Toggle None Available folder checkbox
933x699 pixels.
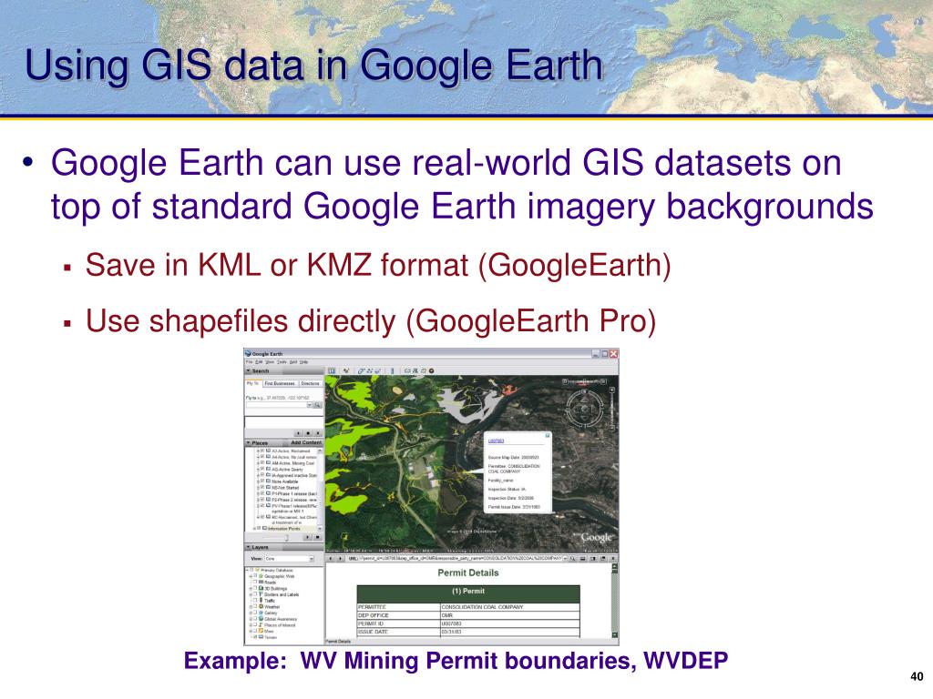(261, 481)
